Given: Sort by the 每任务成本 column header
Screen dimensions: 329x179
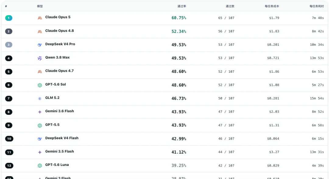Looking at the screenshot, I should (272, 6).
